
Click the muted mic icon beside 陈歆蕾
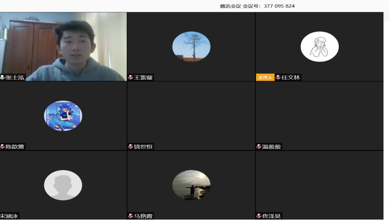3,147
